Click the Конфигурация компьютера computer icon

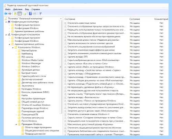coord(9,22)
